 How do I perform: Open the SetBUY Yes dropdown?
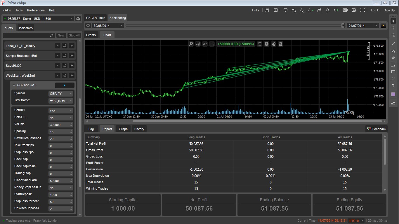60,111
